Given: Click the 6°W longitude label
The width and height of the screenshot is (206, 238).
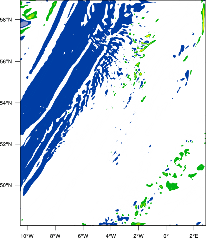Looking at the screenshot, I should [x=83, y=236].
